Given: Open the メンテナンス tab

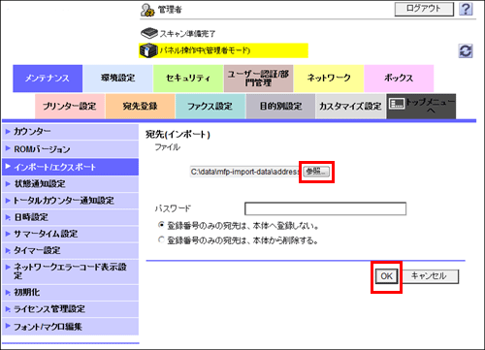Looking at the screenshot, I should [48, 79].
